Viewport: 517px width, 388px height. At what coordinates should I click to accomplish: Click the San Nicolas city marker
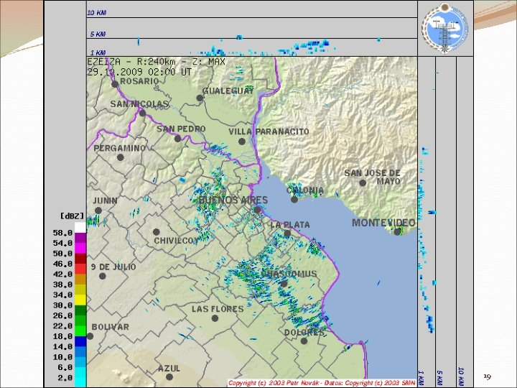[142, 114]
